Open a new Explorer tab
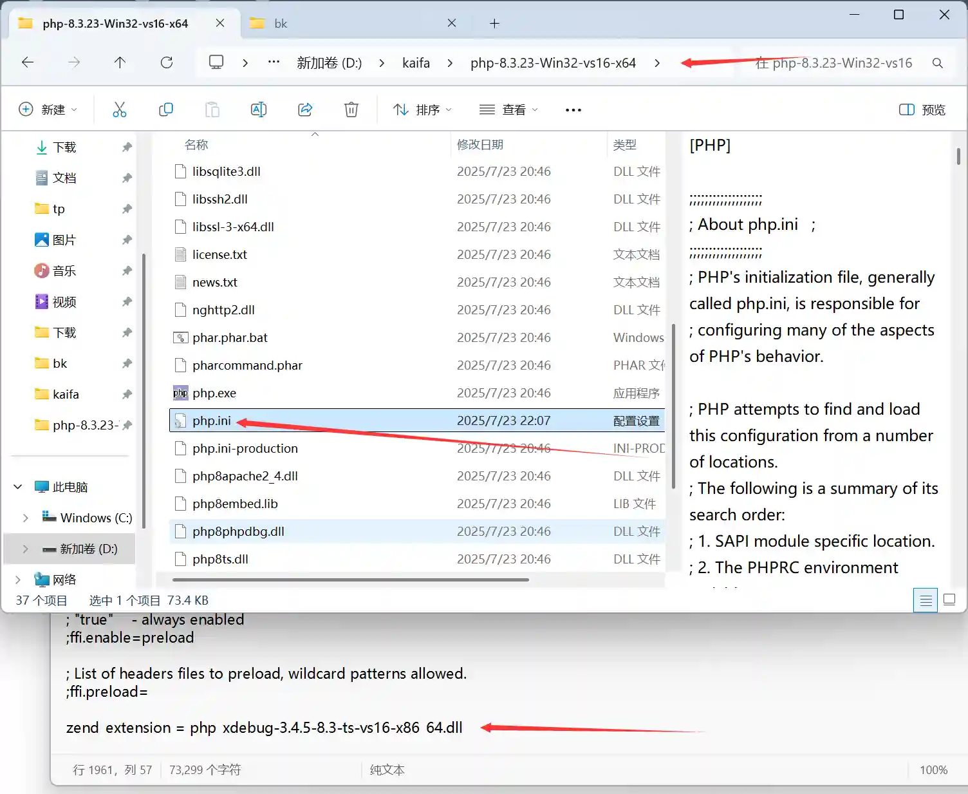 click(x=494, y=23)
